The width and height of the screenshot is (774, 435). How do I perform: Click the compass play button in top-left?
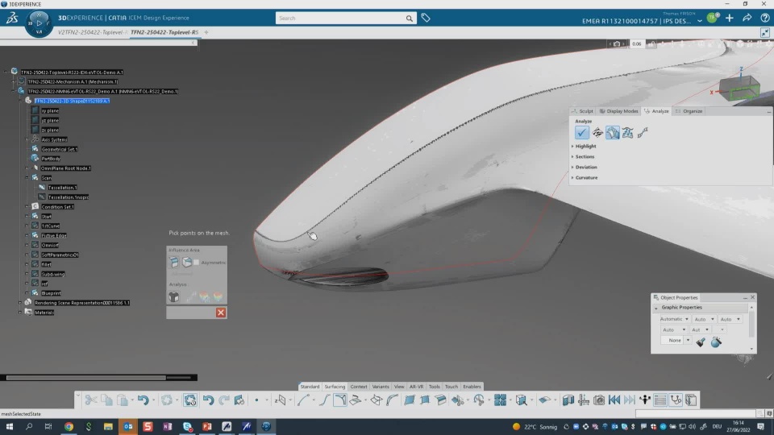(x=39, y=23)
